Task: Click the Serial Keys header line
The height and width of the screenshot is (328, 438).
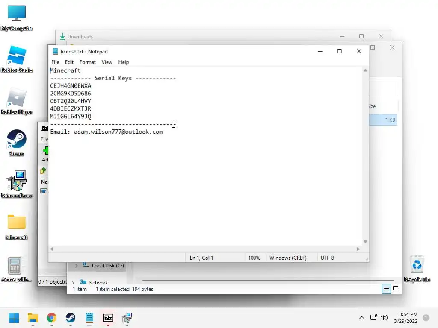Action: pos(113,78)
